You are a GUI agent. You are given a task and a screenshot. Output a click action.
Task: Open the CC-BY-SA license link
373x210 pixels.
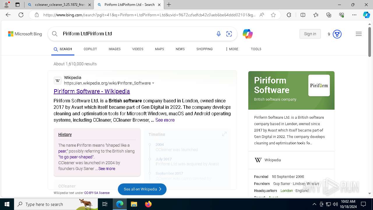click(x=97, y=193)
